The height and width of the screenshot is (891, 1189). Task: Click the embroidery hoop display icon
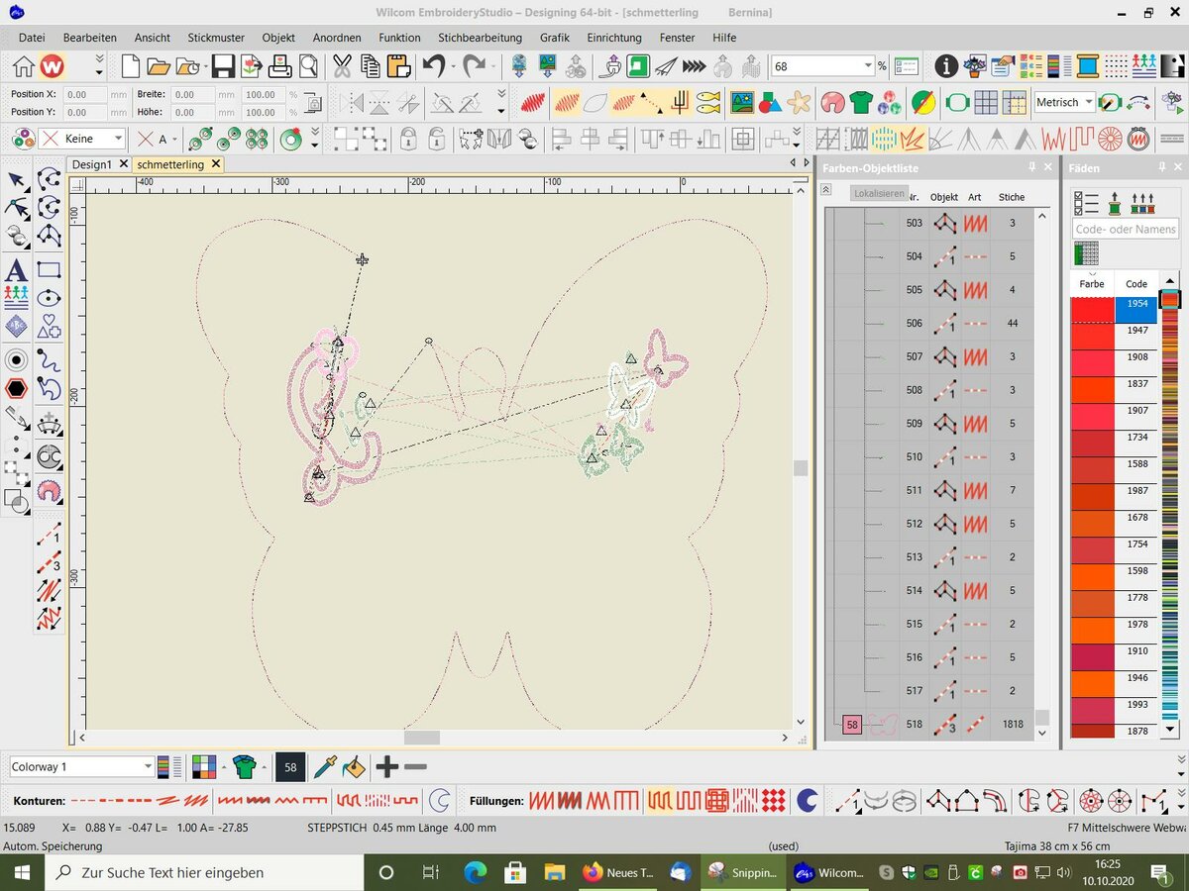[957, 103]
